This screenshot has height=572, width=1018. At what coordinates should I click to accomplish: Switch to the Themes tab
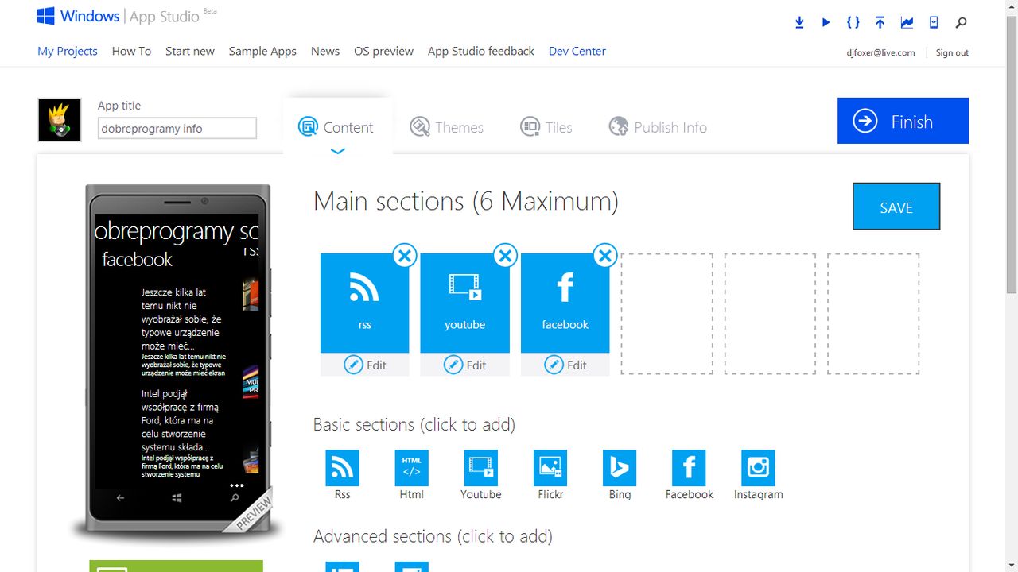coord(447,127)
